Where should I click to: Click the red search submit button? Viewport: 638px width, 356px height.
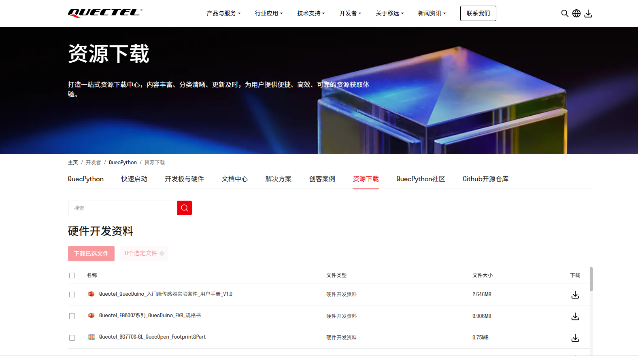click(185, 208)
